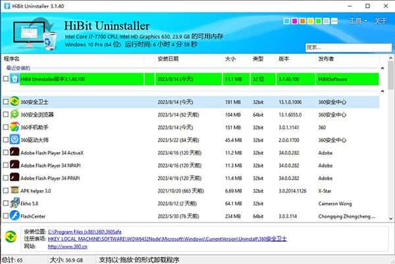Sort by 类型 column header
The height and width of the screenshot is (264, 395).
pos(258,59)
